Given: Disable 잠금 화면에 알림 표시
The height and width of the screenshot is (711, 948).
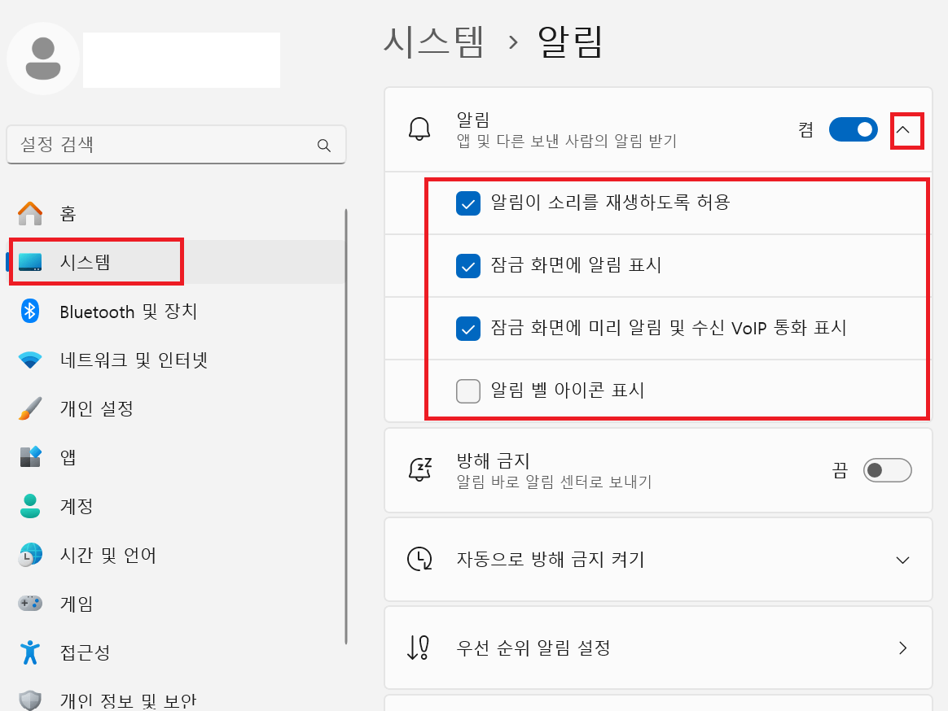Looking at the screenshot, I should [x=468, y=266].
